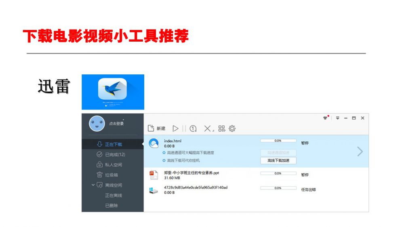Open 私人空间 private space
The width and height of the screenshot is (404, 227).
tap(113, 165)
